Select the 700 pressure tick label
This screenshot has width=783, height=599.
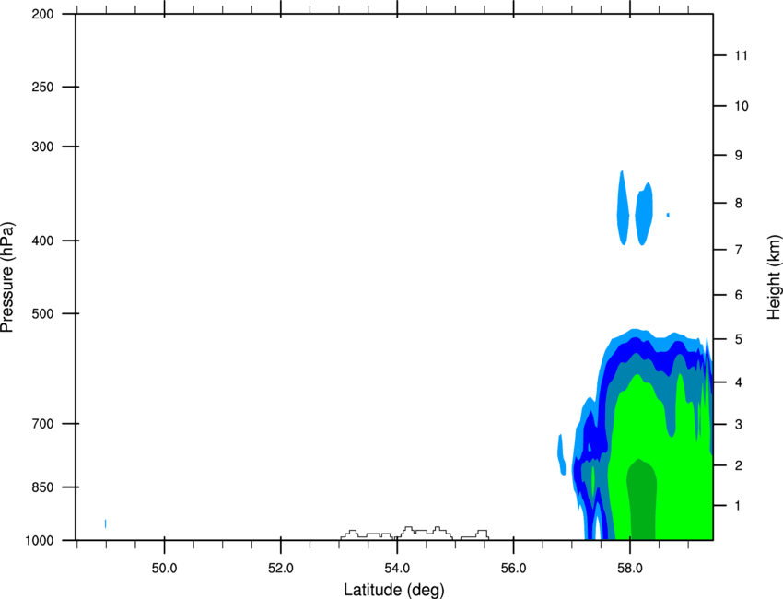pos(42,423)
